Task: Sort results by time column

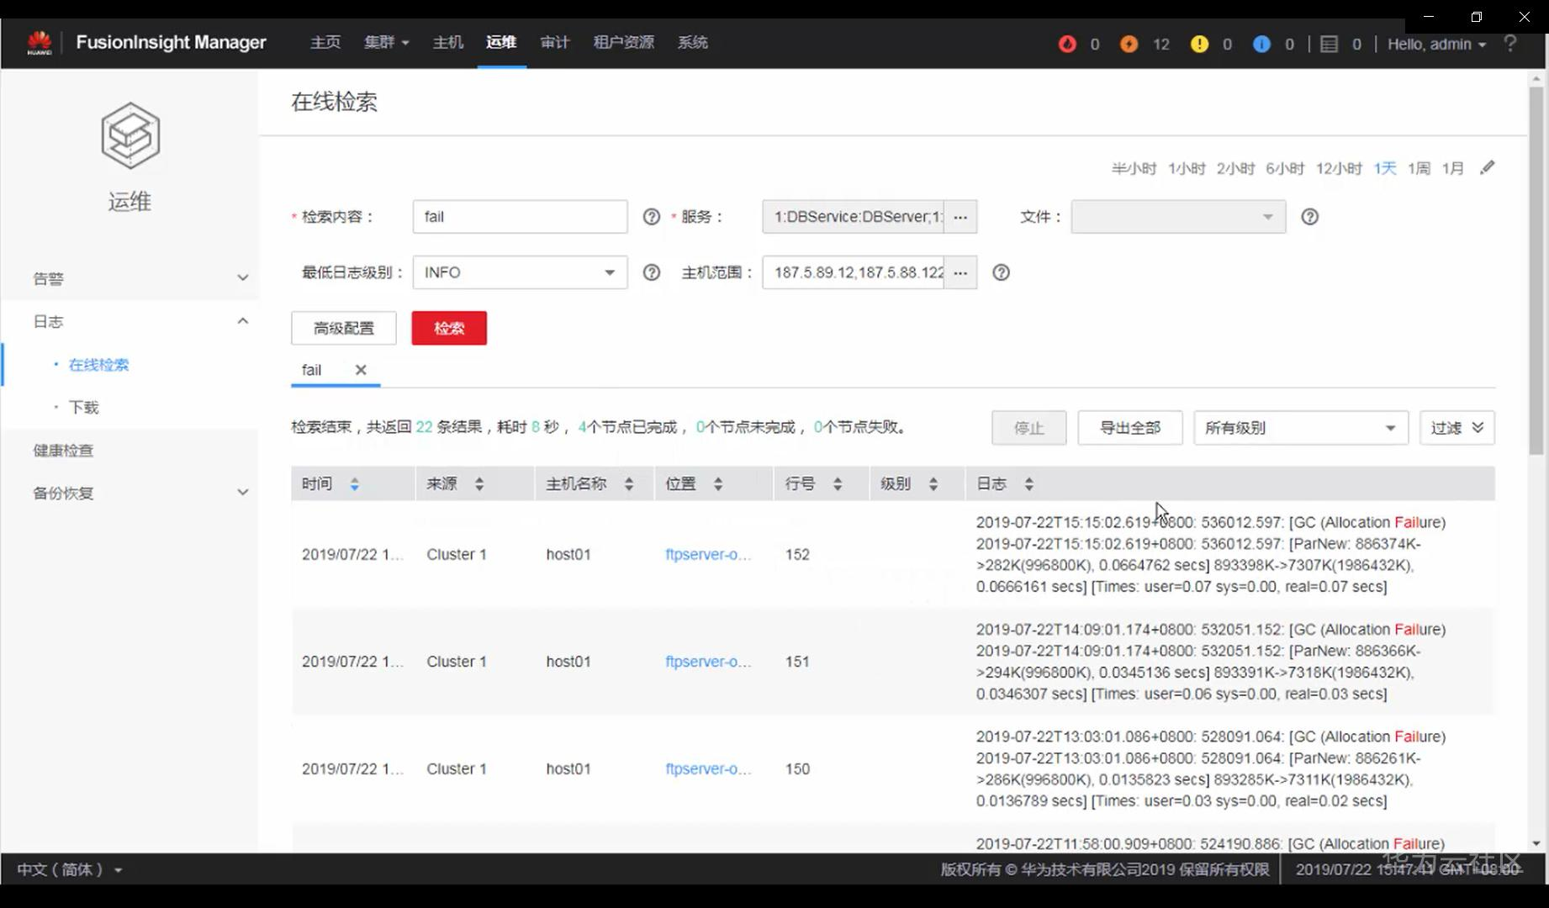Action: [355, 484]
